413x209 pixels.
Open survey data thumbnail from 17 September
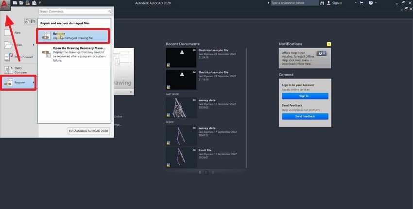[181, 135]
